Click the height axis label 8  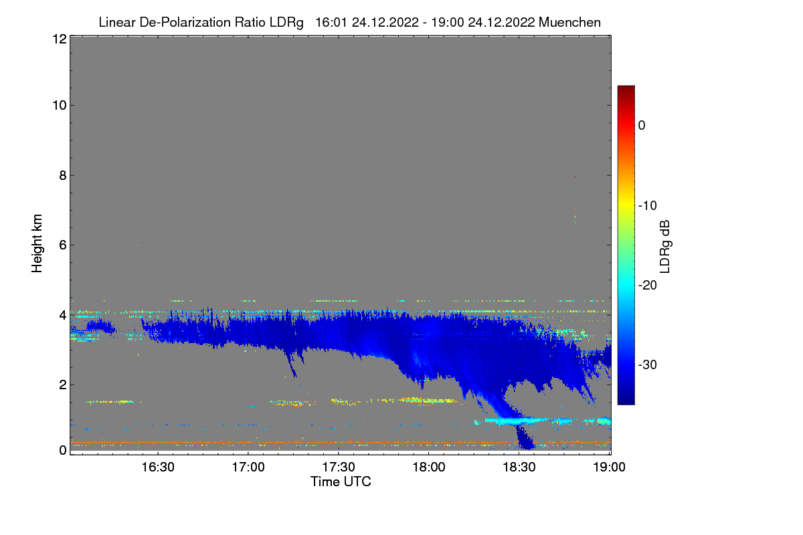click(63, 175)
